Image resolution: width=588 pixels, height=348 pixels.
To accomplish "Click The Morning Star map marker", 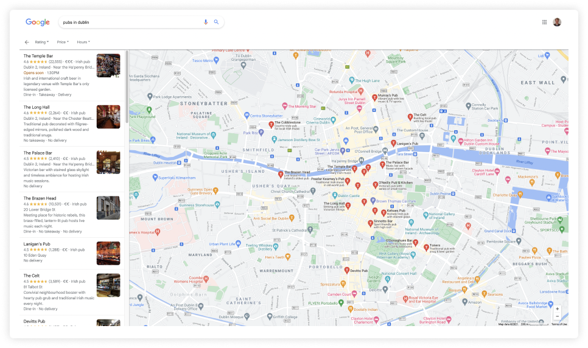I will tap(285, 106).
